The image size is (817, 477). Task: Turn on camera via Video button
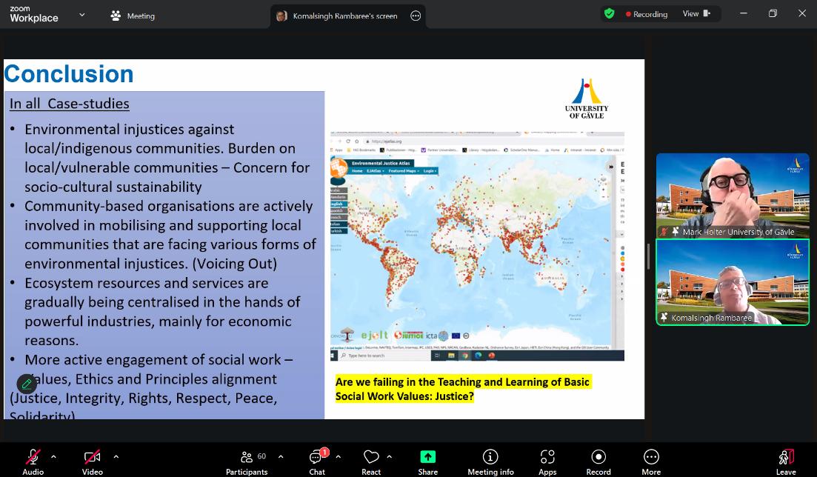click(92, 462)
